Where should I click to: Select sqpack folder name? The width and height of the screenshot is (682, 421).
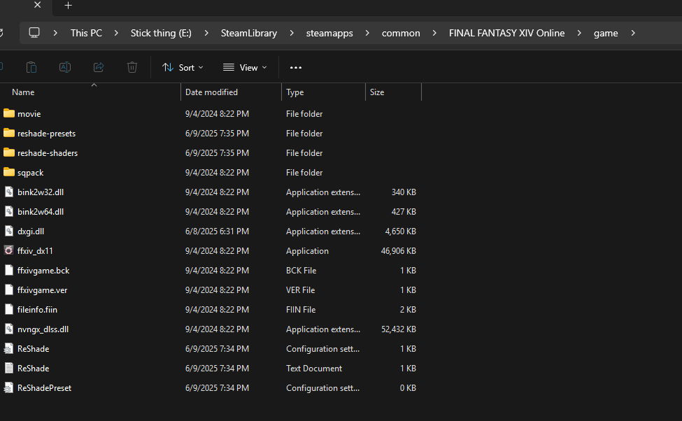(x=31, y=173)
